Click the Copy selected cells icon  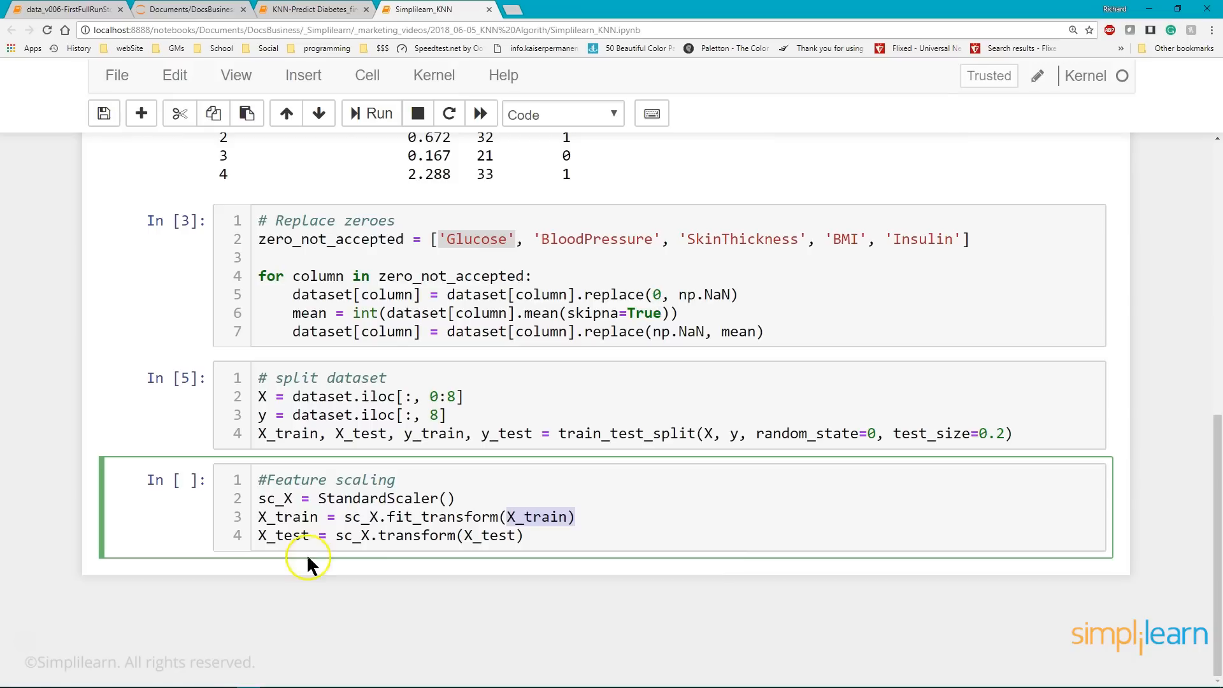(x=213, y=113)
